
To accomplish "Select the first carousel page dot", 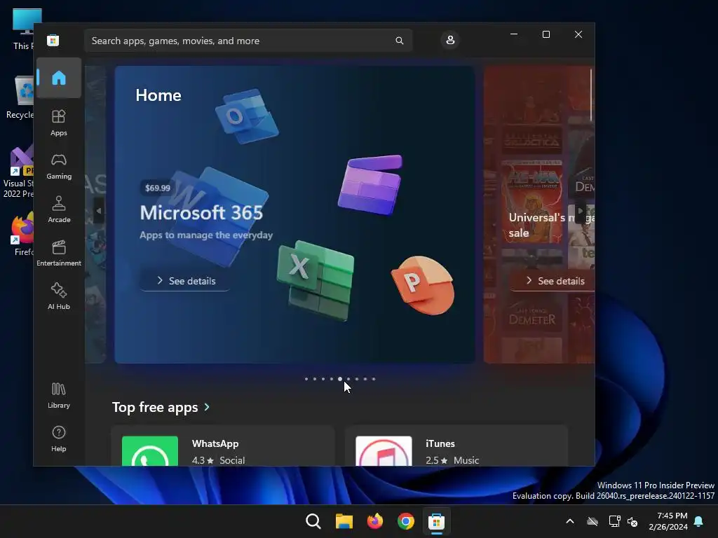I will click(x=306, y=379).
